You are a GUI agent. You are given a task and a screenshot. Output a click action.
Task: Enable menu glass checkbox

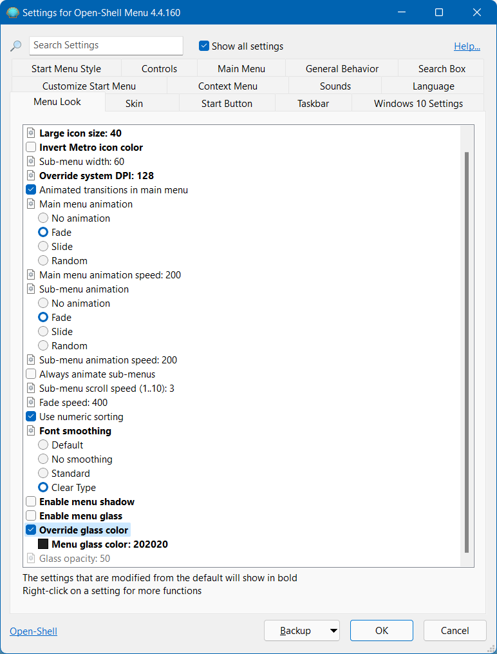[x=31, y=516]
